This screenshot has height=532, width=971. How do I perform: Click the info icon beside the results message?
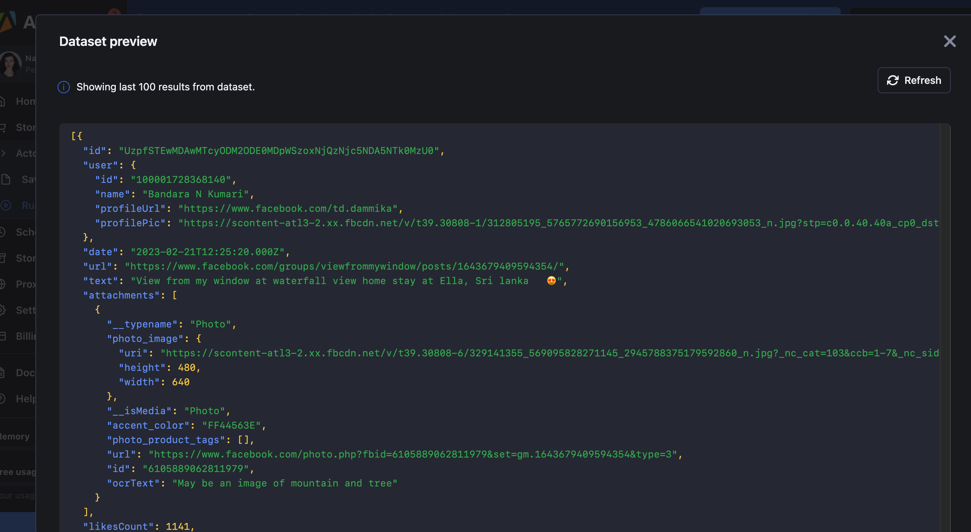(x=63, y=87)
